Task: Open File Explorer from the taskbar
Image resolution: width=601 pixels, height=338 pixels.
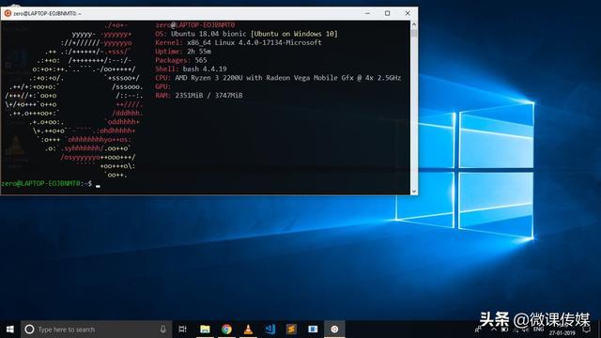Action: [x=205, y=330]
